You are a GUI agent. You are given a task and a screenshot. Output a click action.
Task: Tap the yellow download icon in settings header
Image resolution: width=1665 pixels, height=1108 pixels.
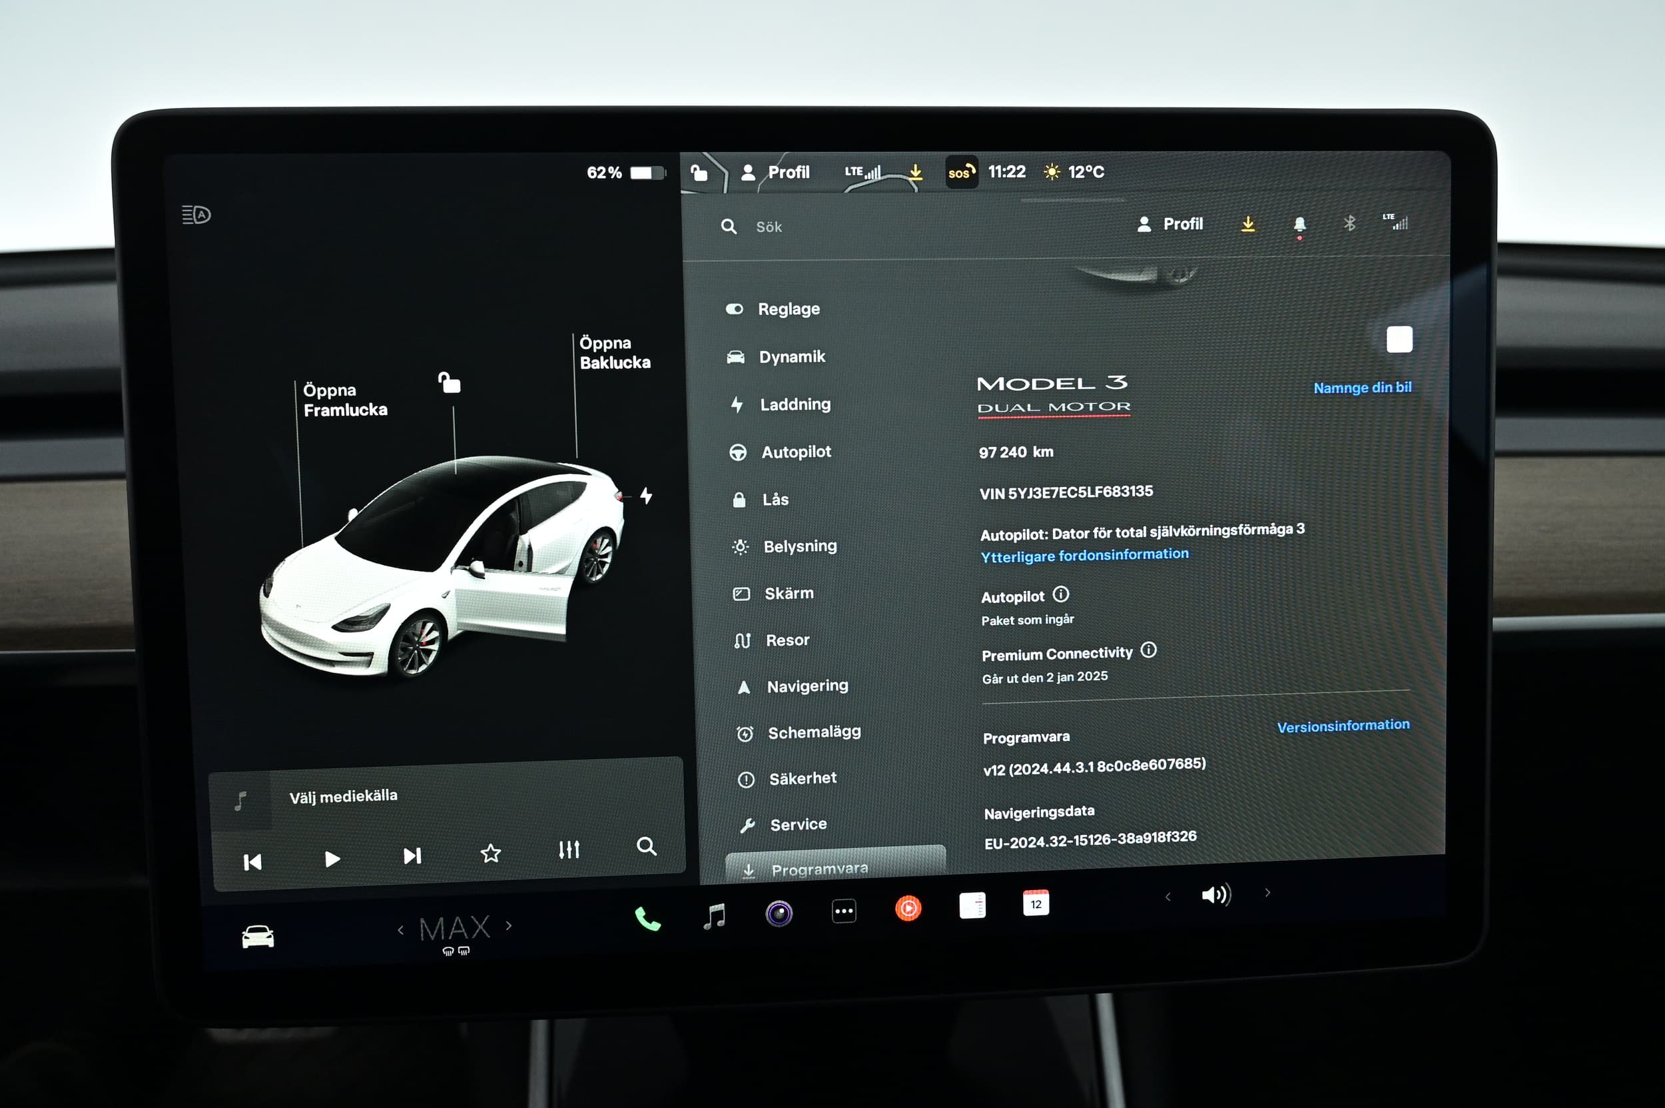point(1248,225)
